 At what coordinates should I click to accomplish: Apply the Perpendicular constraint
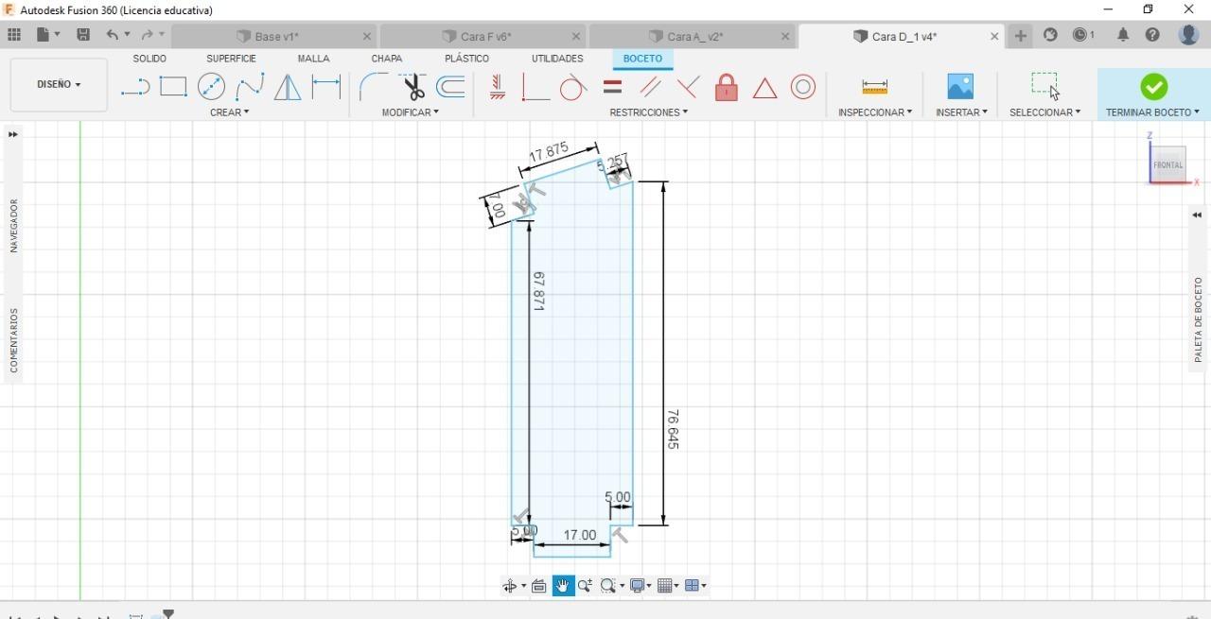click(688, 87)
